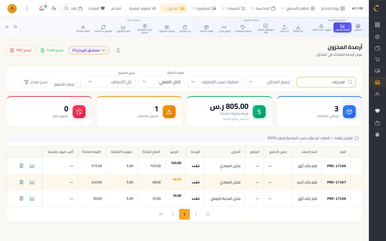
Task: Open تنبيهات إعادة الطلب reorder alerts
Action: pyautogui.click(x=321, y=27)
